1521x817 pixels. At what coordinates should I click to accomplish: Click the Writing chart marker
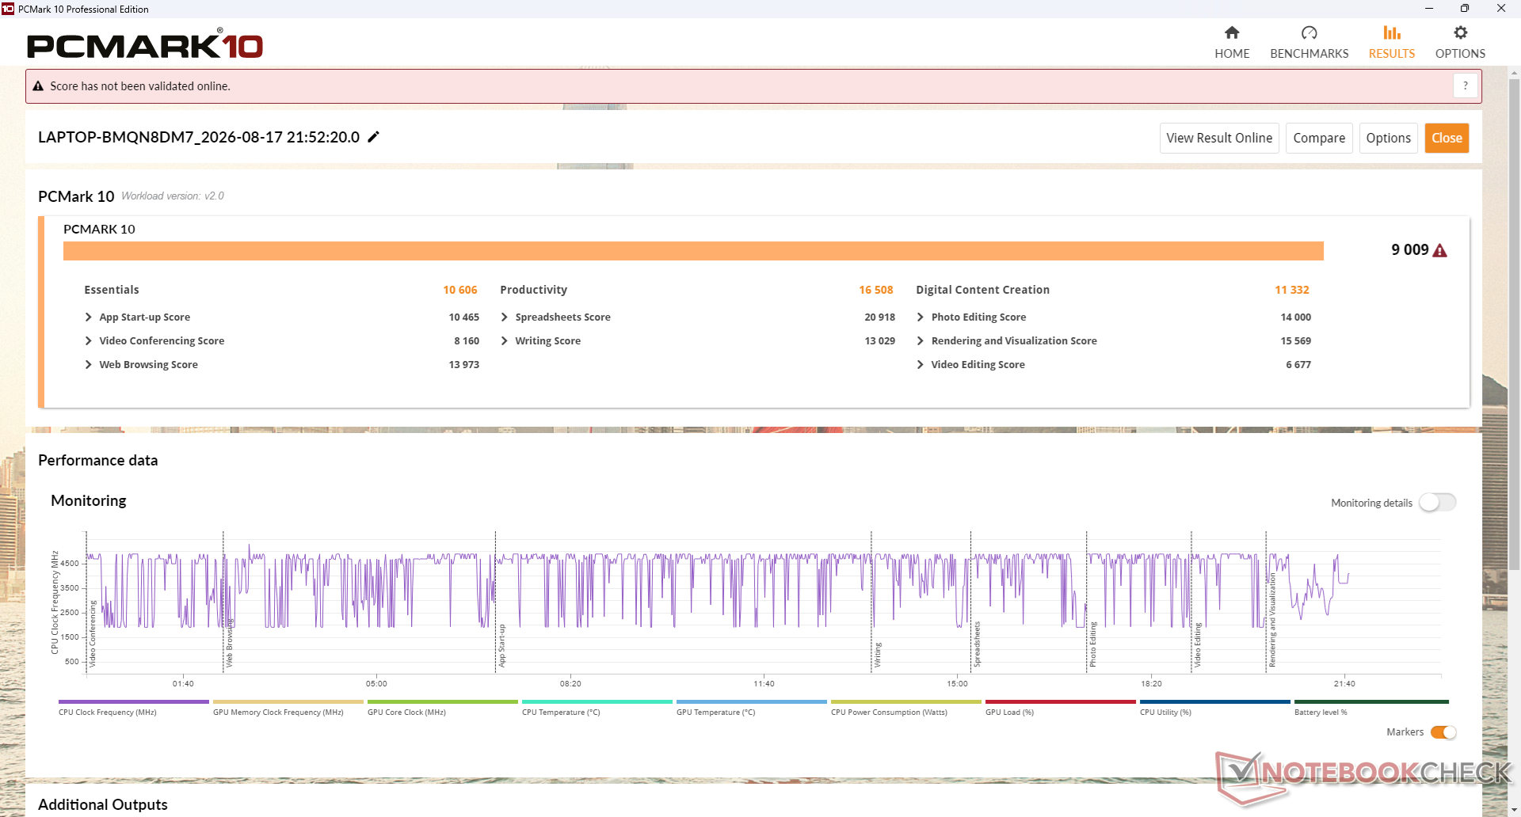(878, 655)
